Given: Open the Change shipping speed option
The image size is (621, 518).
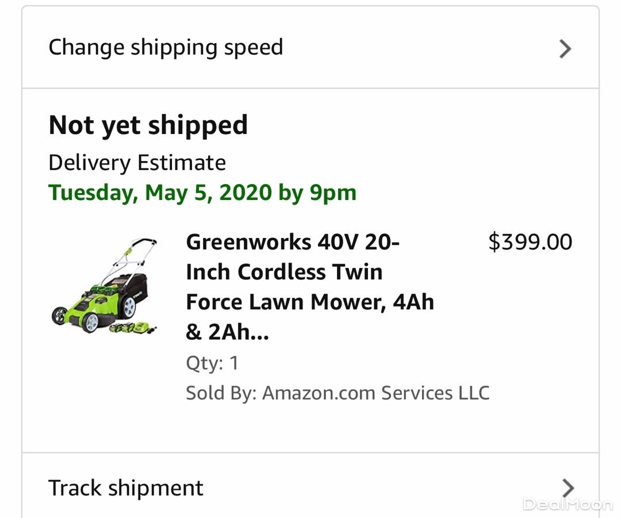Looking at the screenshot, I should (166, 47).
